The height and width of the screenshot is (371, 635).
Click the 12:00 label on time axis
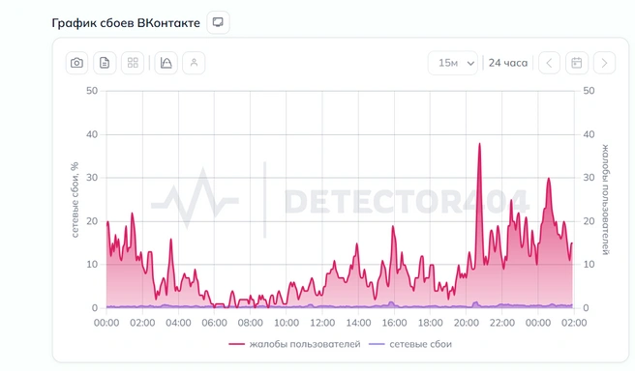click(322, 323)
